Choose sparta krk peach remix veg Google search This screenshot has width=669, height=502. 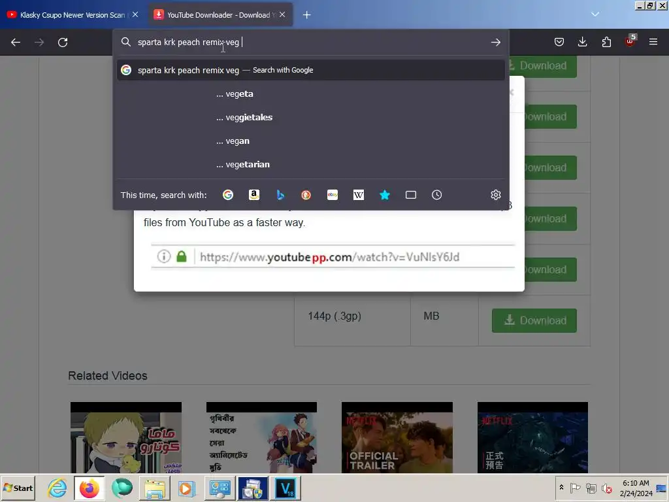(x=310, y=70)
